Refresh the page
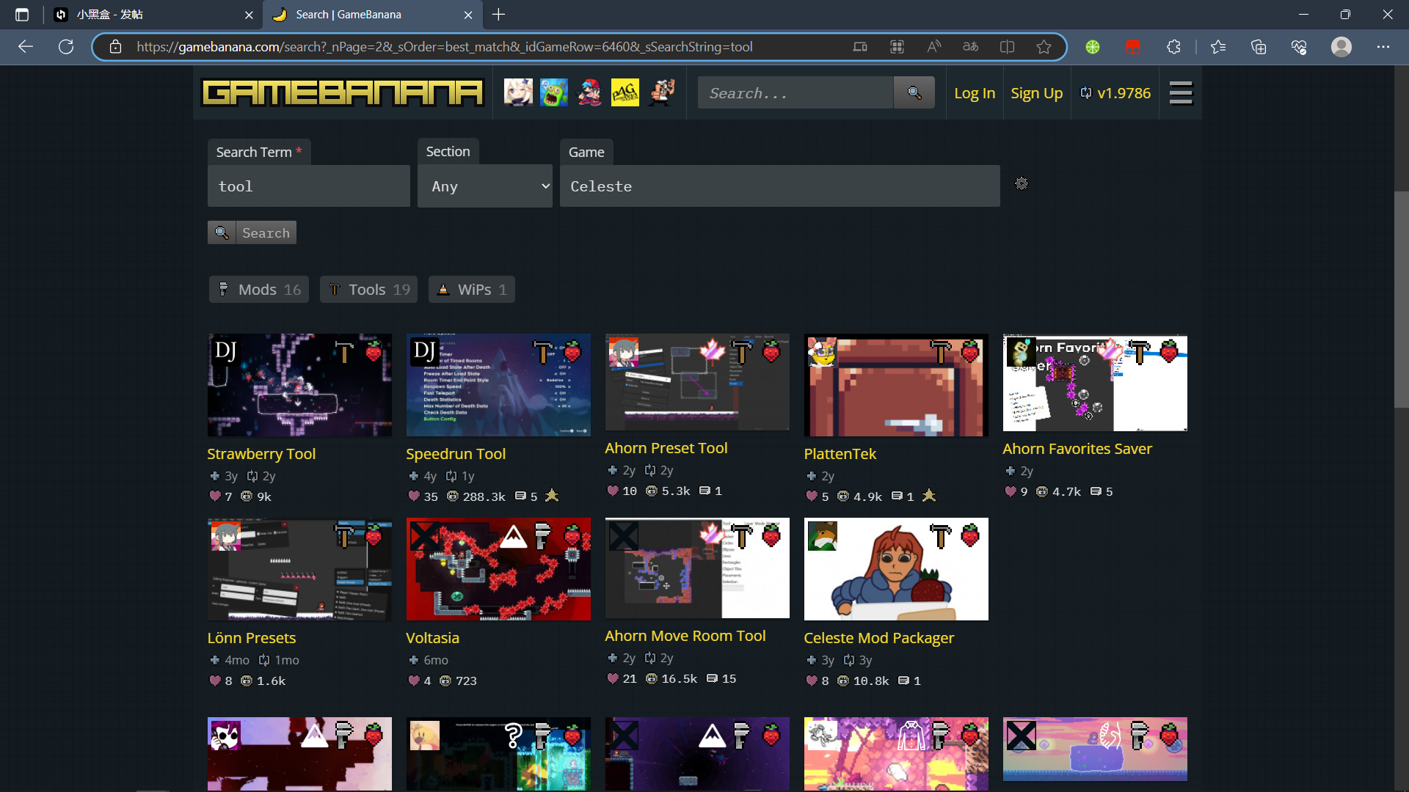This screenshot has width=1409, height=792. (66, 47)
